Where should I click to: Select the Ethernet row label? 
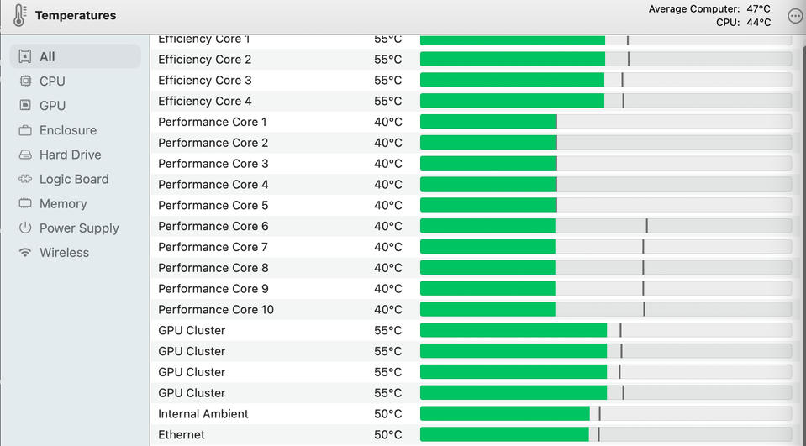tap(182, 435)
